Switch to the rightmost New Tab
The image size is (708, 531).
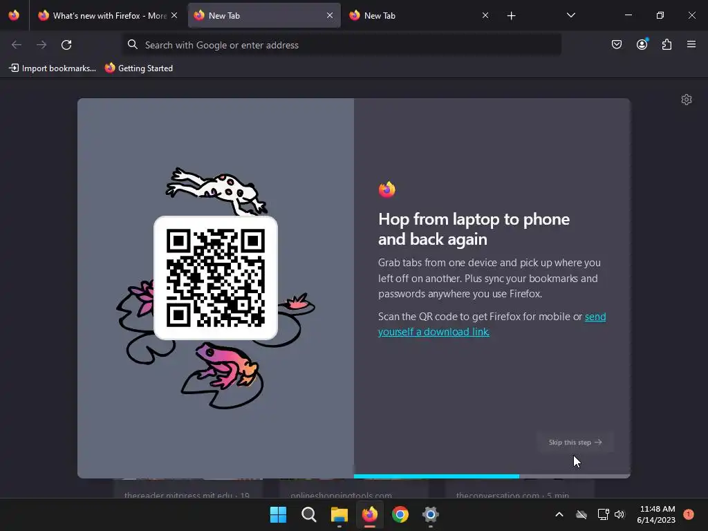(x=418, y=15)
